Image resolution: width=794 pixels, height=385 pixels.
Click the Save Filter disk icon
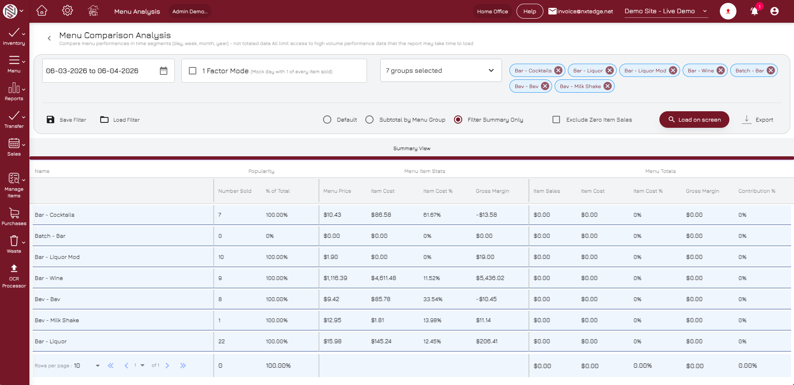pyautogui.click(x=51, y=120)
